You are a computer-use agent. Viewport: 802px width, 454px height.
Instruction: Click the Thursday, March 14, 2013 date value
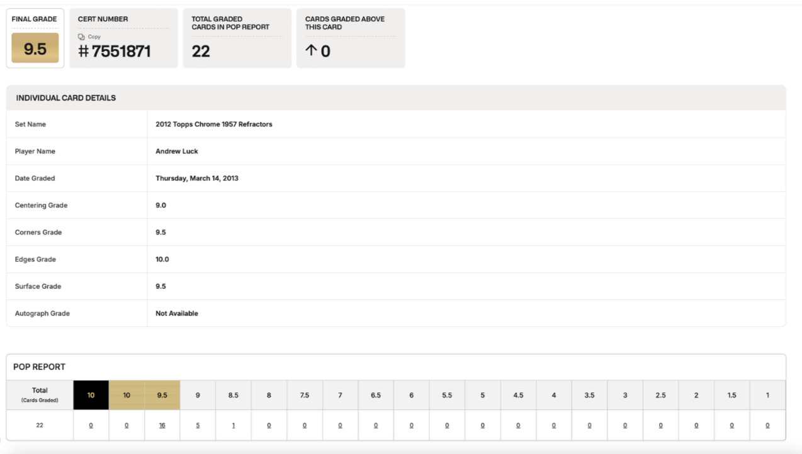197,179
